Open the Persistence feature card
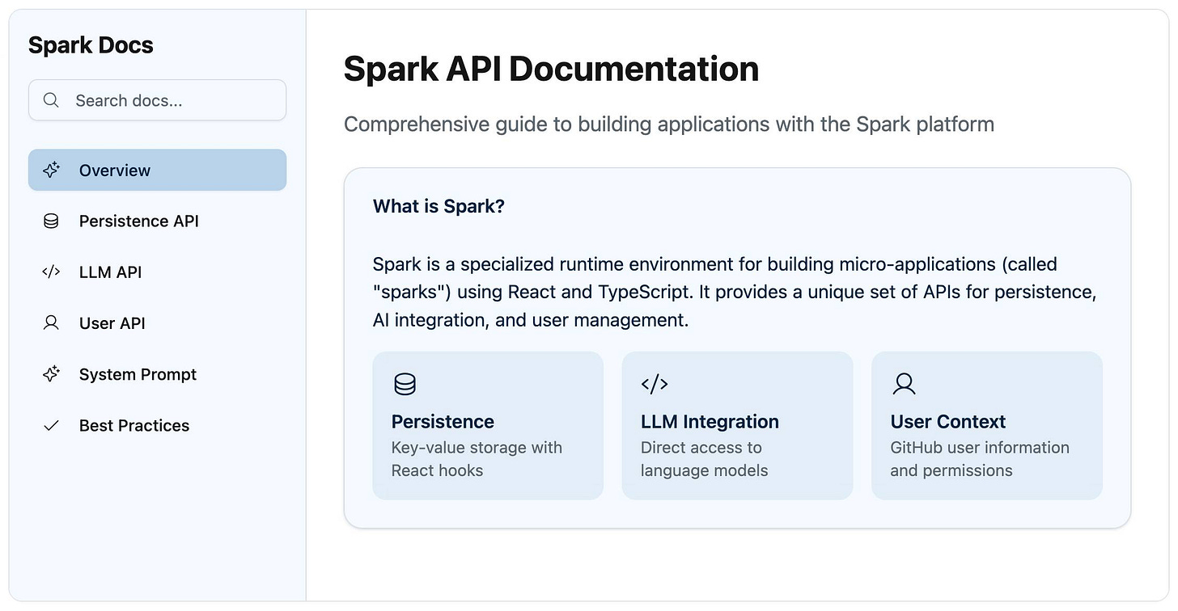The width and height of the screenshot is (1178, 611). (x=487, y=424)
